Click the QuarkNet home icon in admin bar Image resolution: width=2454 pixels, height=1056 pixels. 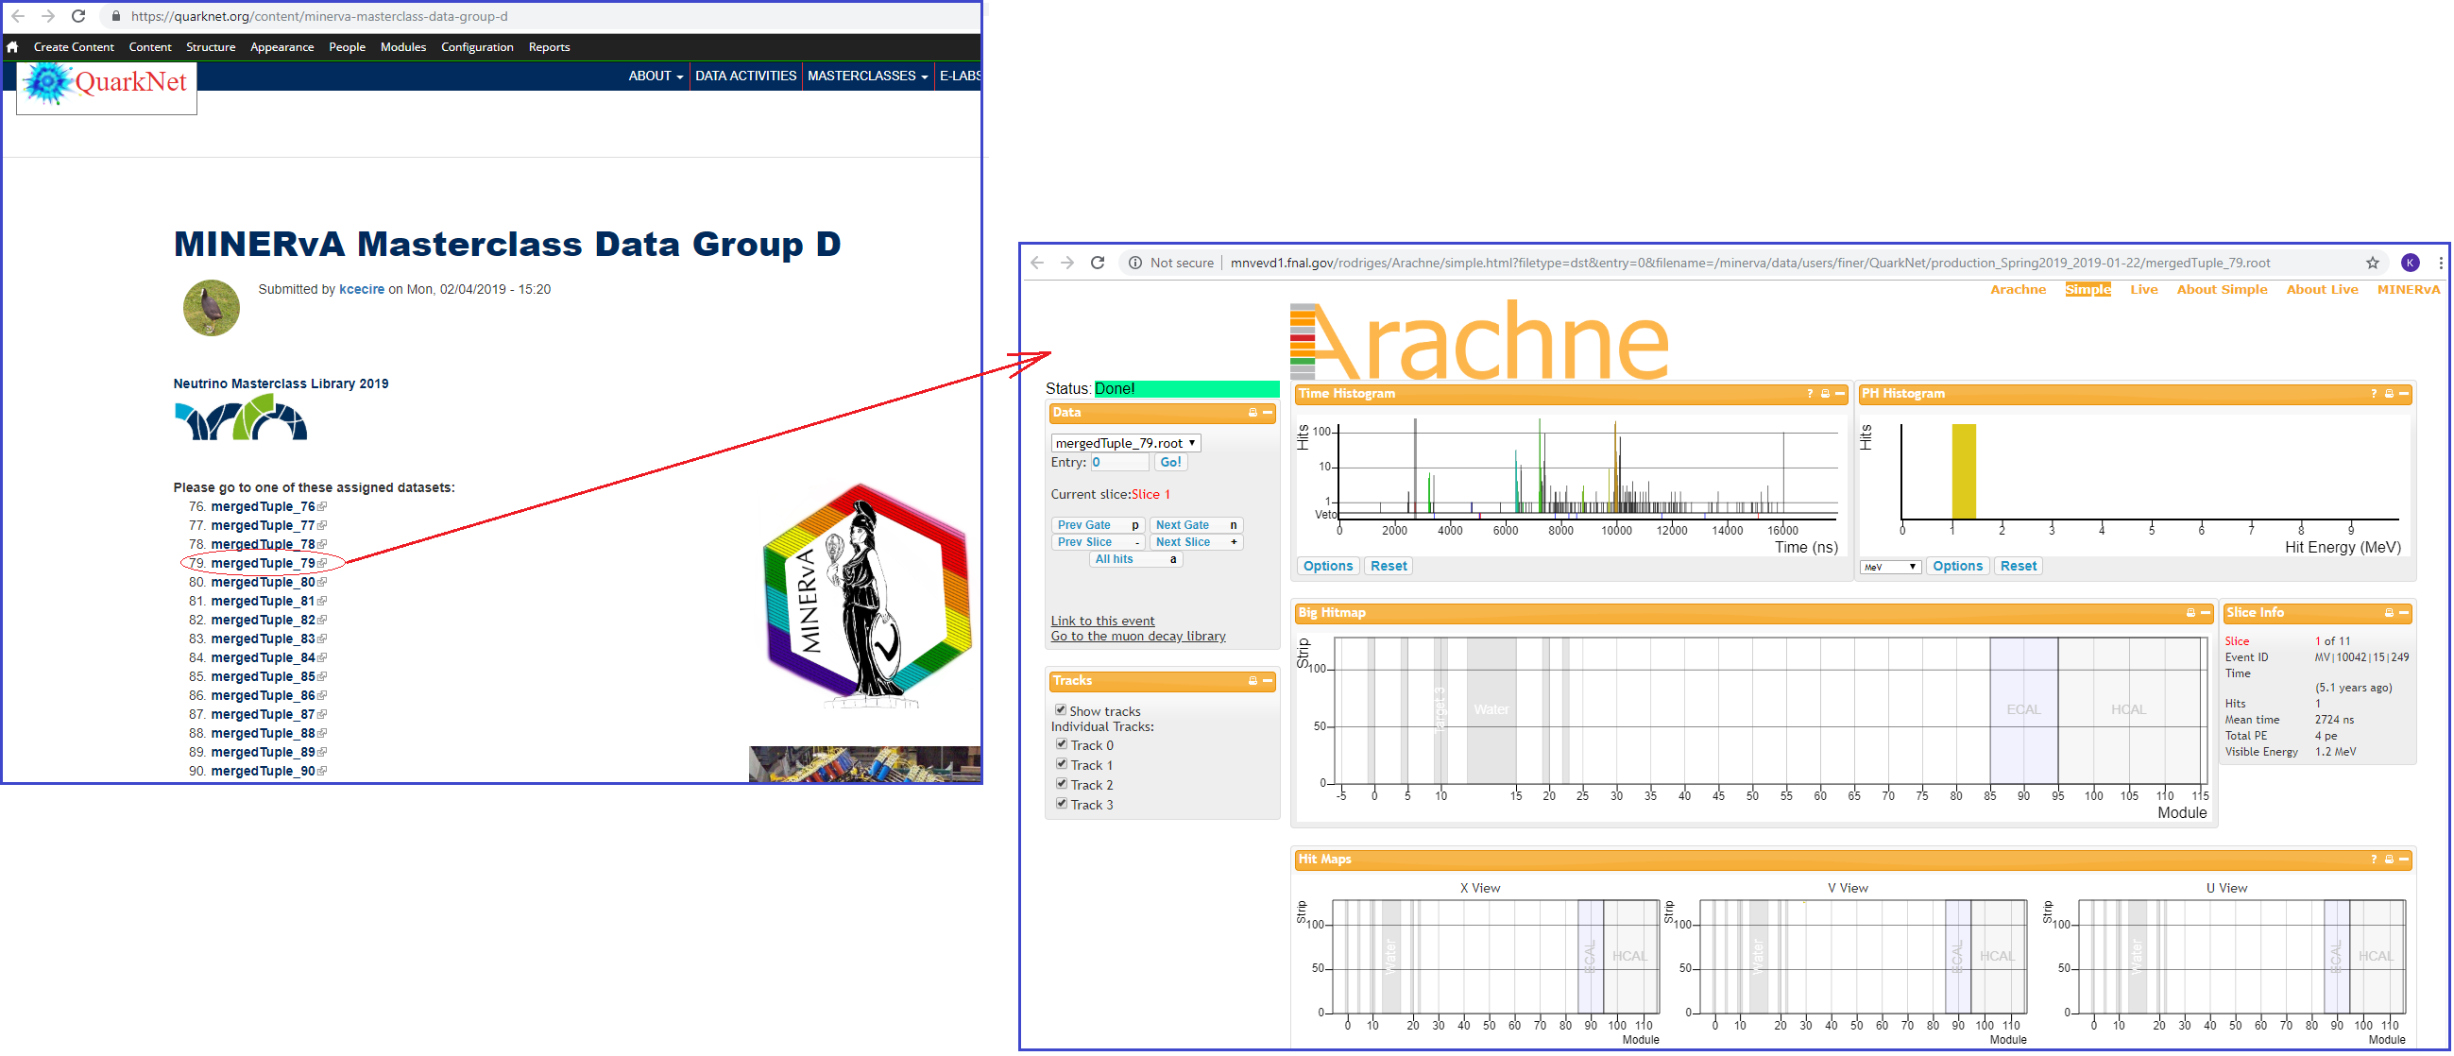coord(12,46)
